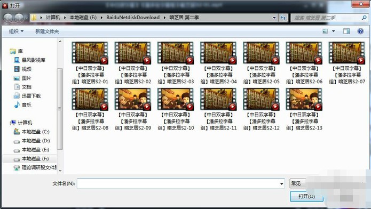Expand breadcrumb arrow after 计算机
The height and width of the screenshot is (209, 371).
(x=65, y=18)
